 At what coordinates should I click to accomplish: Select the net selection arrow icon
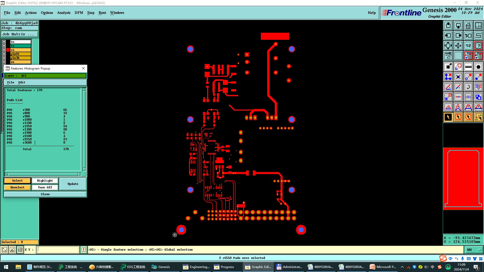click(x=478, y=117)
